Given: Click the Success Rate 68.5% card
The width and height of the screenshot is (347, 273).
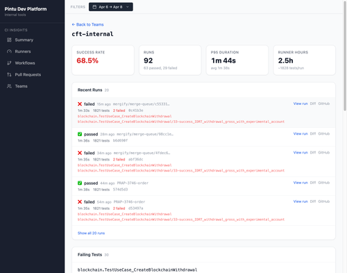Looking at the screenshot, I should [x=103, y=60].
